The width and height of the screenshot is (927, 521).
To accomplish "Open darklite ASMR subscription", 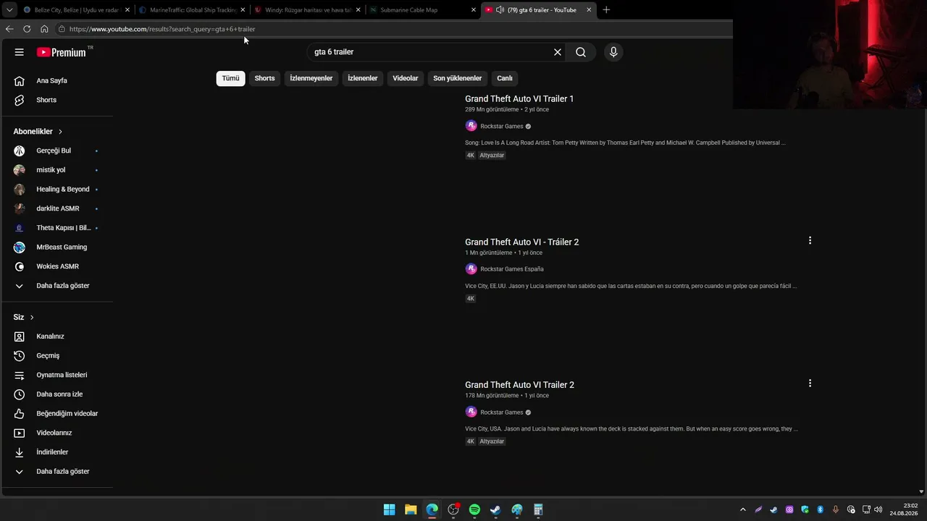I will pos(56,208).
